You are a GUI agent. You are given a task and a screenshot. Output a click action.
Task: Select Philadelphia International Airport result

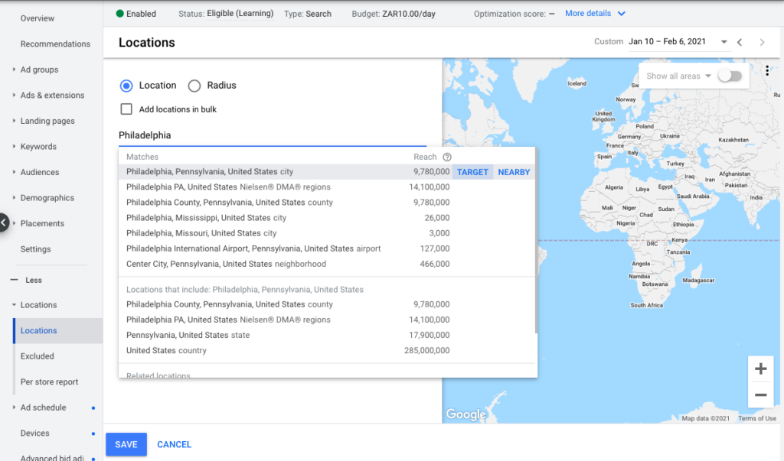[x=288, y=248]
